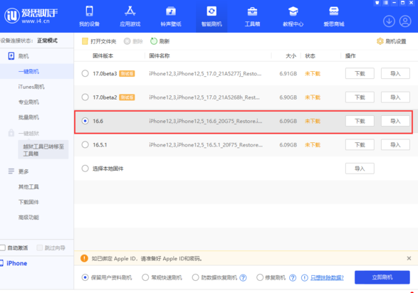Download the 17.0beta3 firmware
Image resolution: width=418 pixels, height=293 pixels.
[360, 73]
